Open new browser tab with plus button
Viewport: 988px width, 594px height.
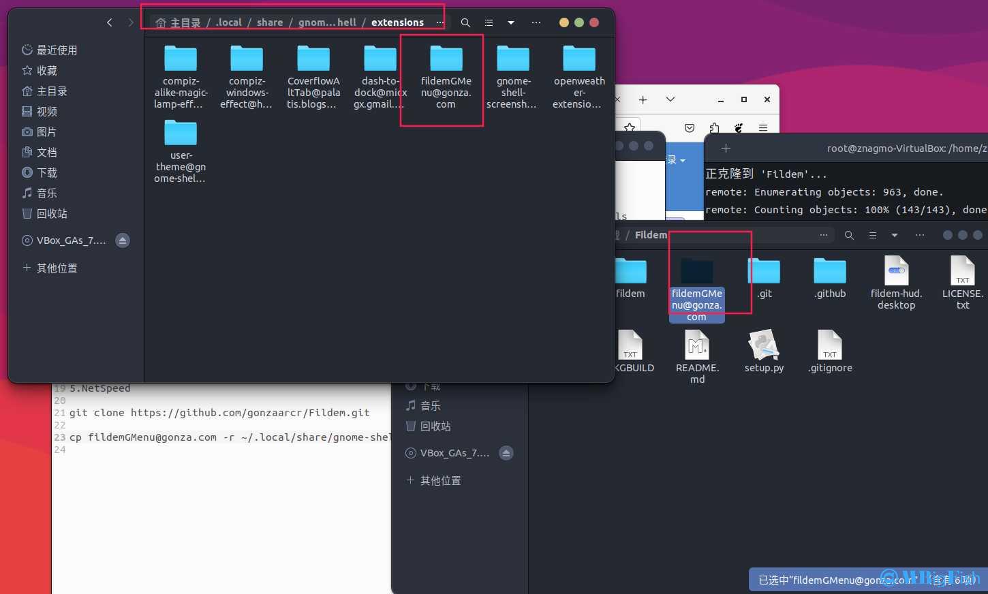pyautogui.click(x=643, y=99)
